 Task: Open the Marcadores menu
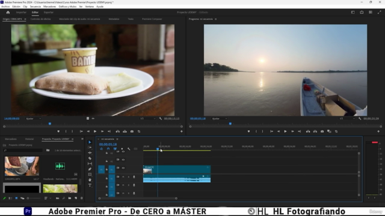tap(49, 7)
